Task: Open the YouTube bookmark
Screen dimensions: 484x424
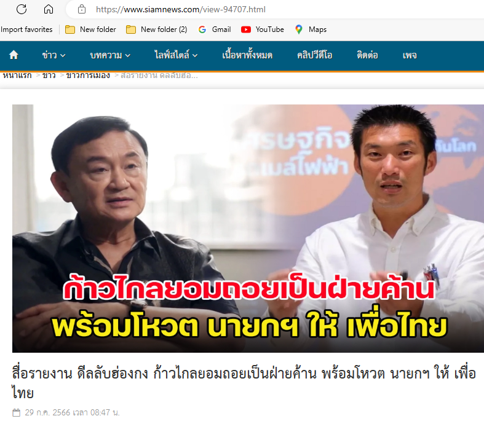Action: [x=263, y=29]
